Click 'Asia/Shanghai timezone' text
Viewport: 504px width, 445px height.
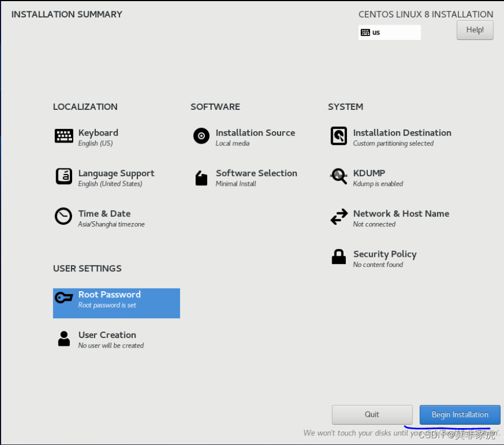[x=111, y=224]
